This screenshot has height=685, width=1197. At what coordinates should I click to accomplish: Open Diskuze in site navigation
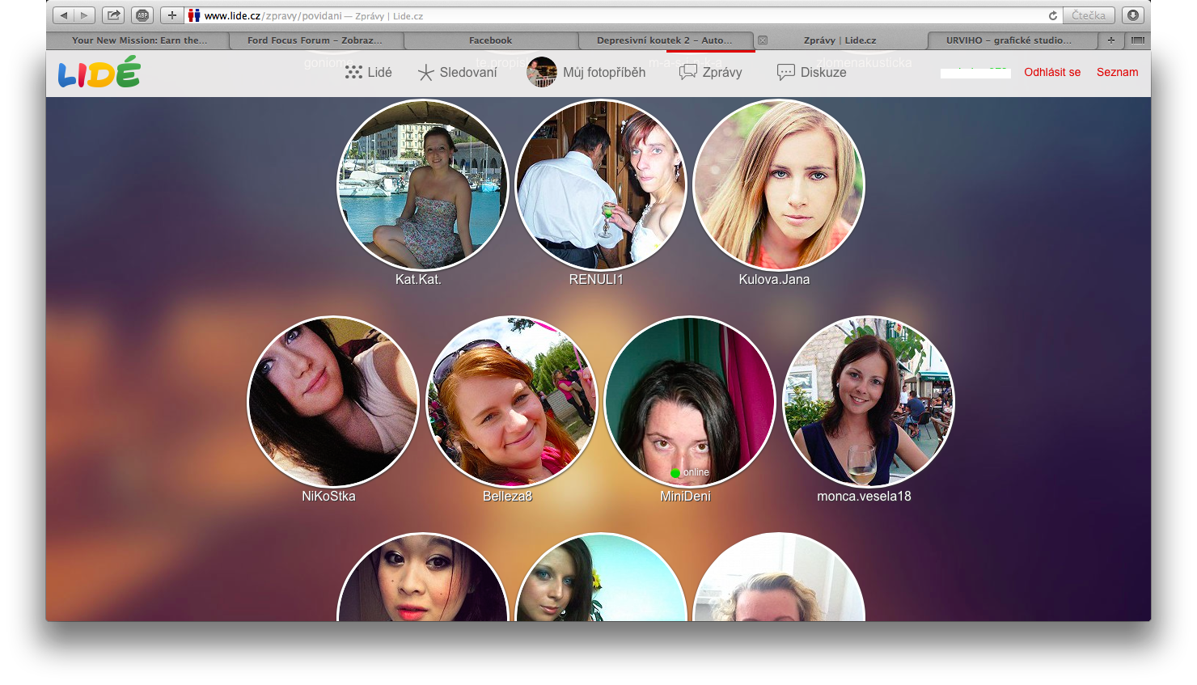coord(811,72)
